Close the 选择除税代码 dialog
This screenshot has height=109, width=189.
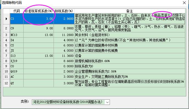coord(184,3)
